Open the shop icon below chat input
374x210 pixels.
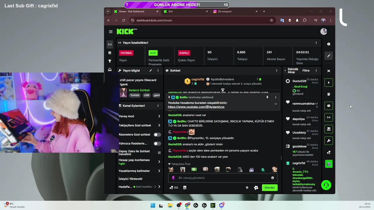185,188
